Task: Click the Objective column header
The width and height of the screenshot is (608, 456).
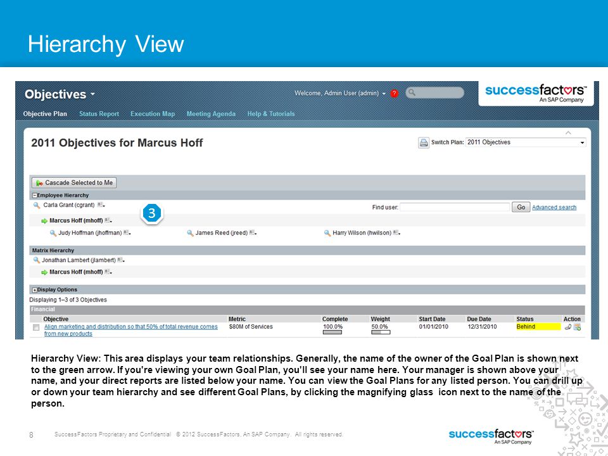Action: pos(56,319)
